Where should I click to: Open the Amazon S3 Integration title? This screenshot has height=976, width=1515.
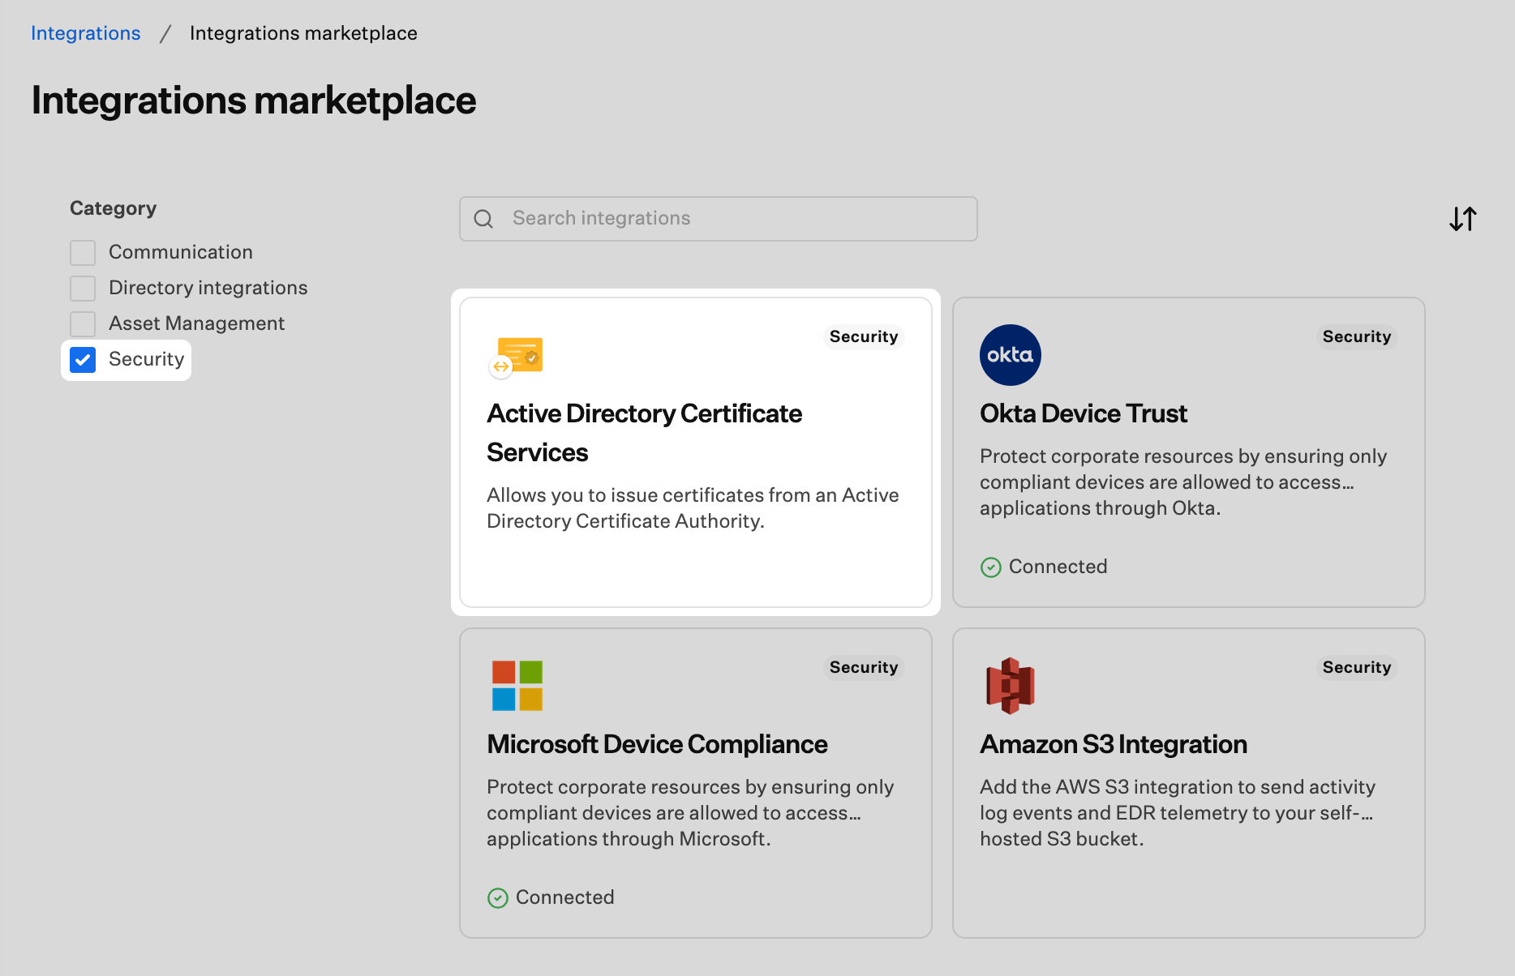click(x=1114, y=744)
